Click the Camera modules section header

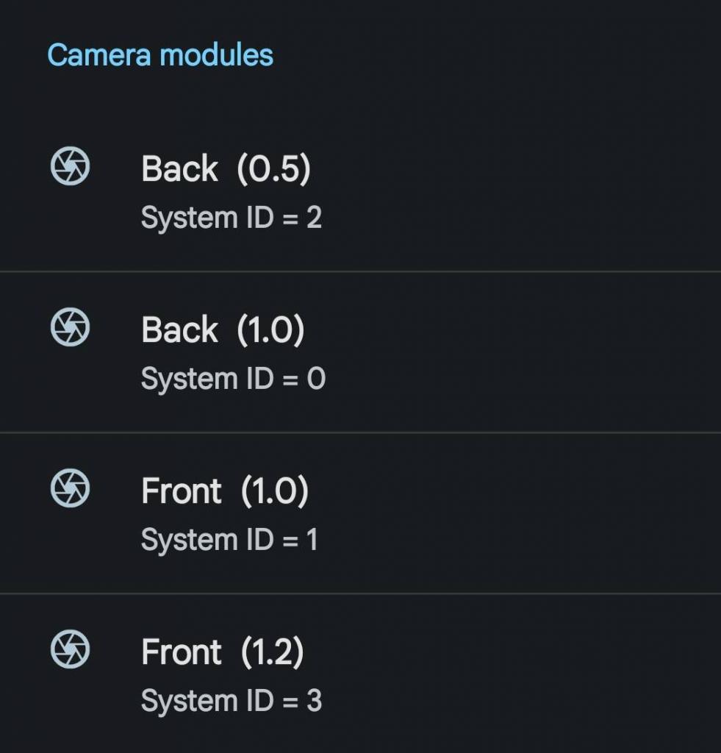tap(160, 55)
